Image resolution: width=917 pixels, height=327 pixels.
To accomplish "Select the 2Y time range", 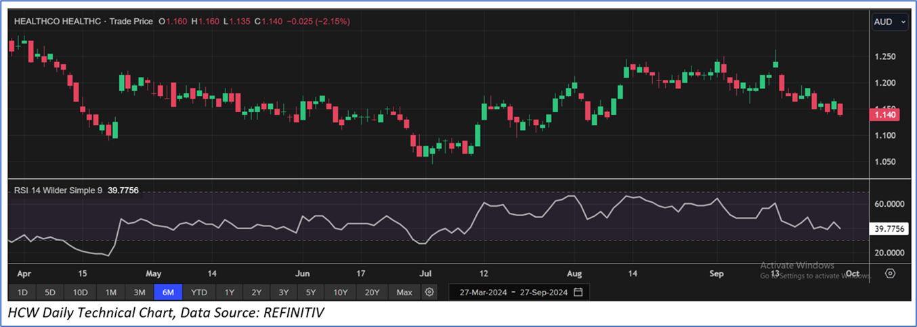I will [256, 293].
